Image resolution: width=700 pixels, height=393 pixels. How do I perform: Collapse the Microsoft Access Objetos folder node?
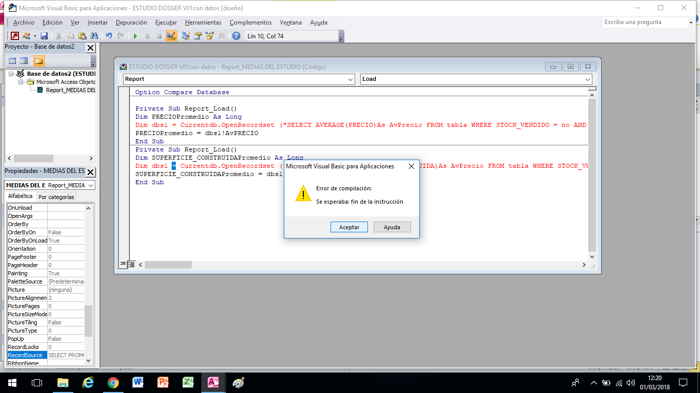click(21, 82)
